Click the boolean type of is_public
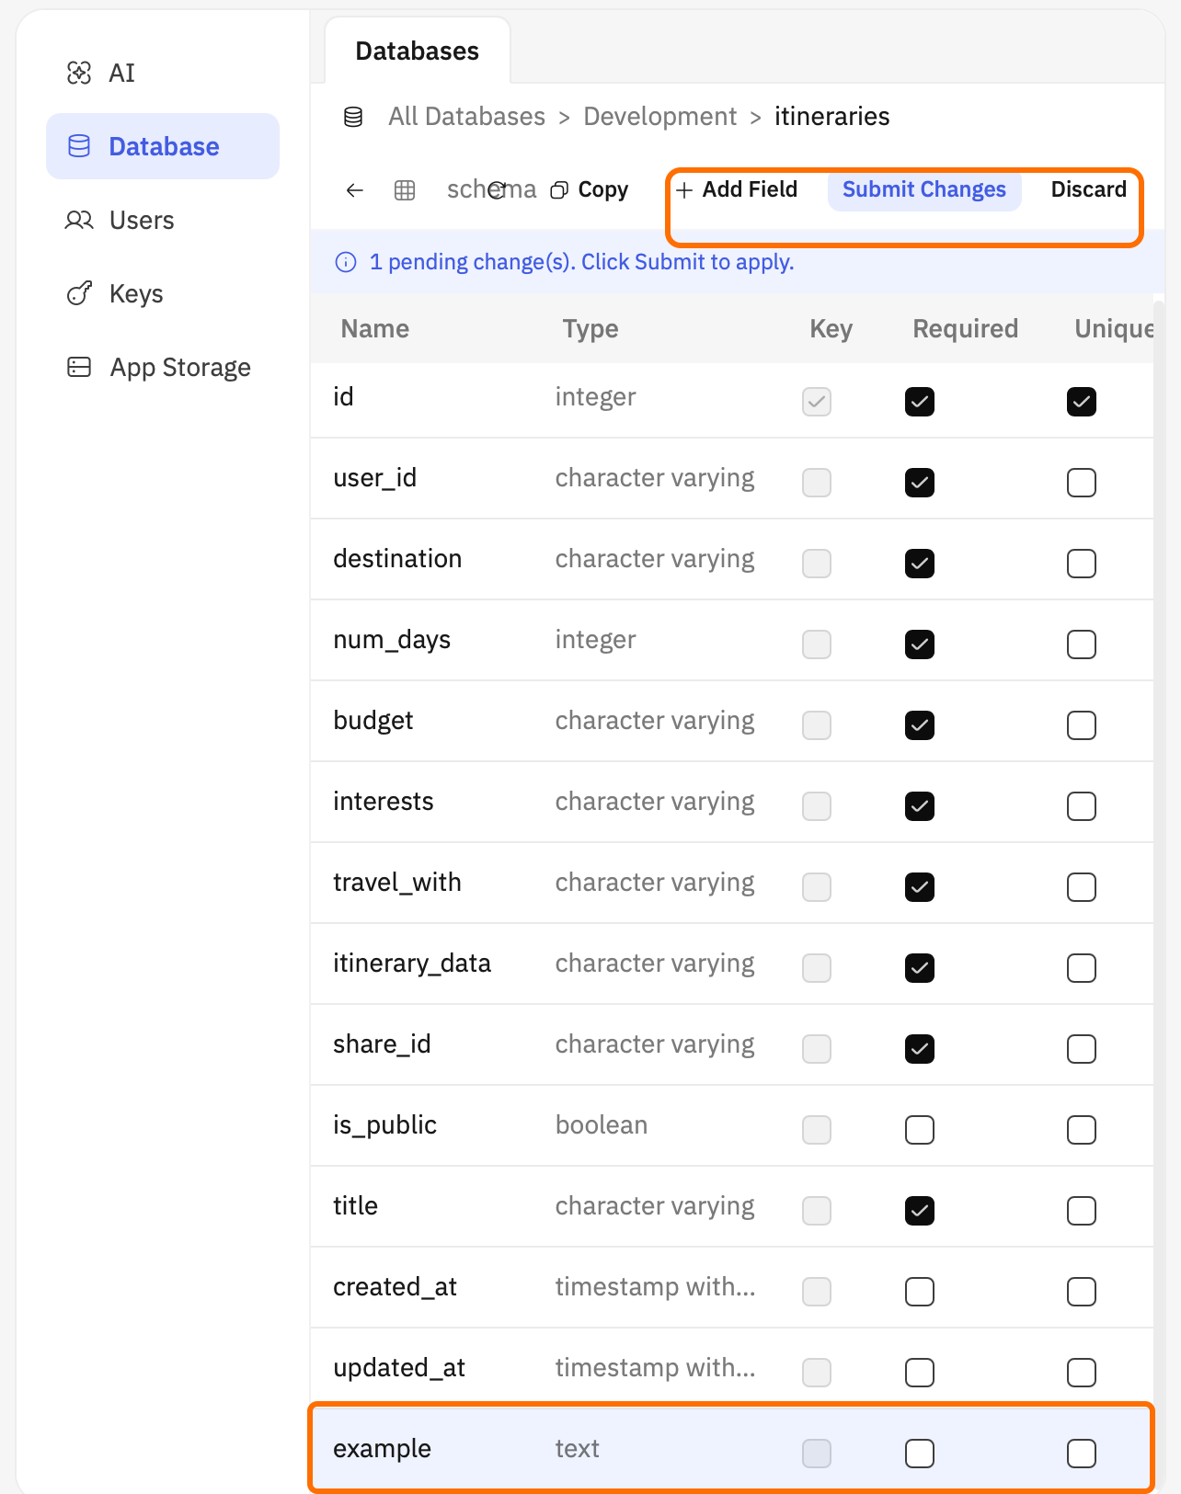Viewport: 1181px width, 1494px height. (602, 1125)
